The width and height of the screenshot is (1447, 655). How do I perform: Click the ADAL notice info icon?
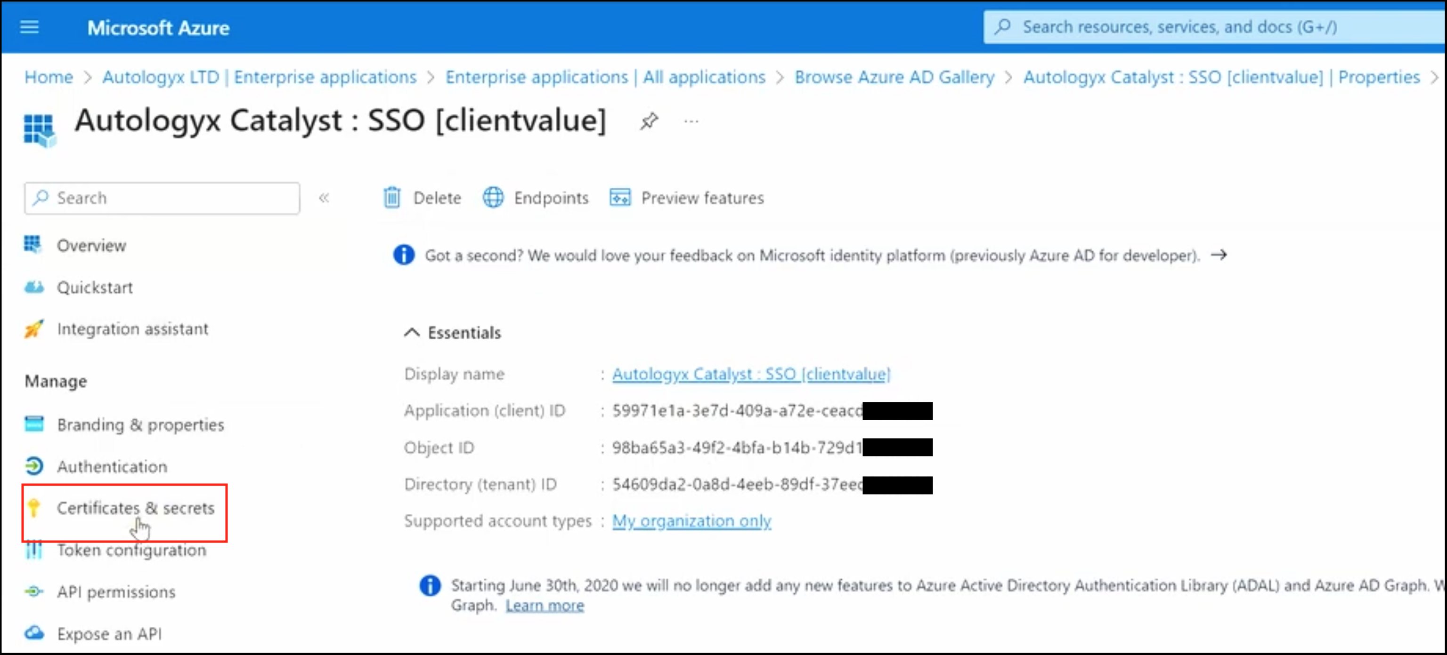click(430, 585)
